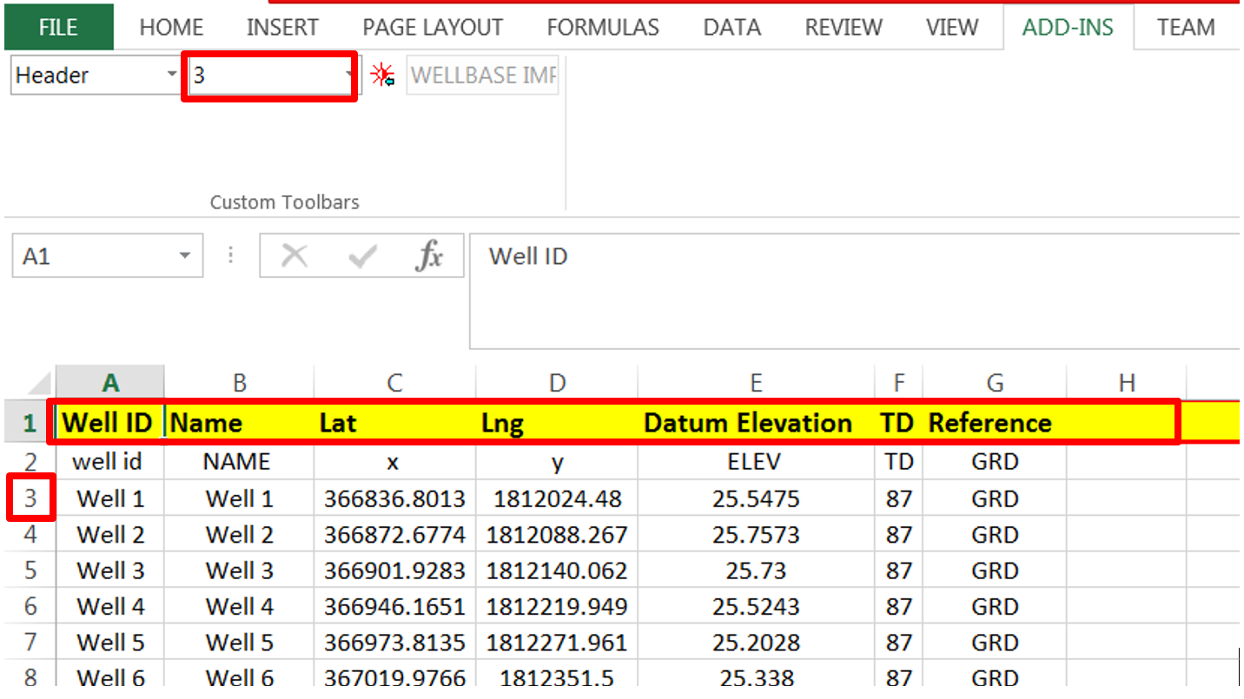Expand the Name Box dropdown arrow

click(184, 256)
